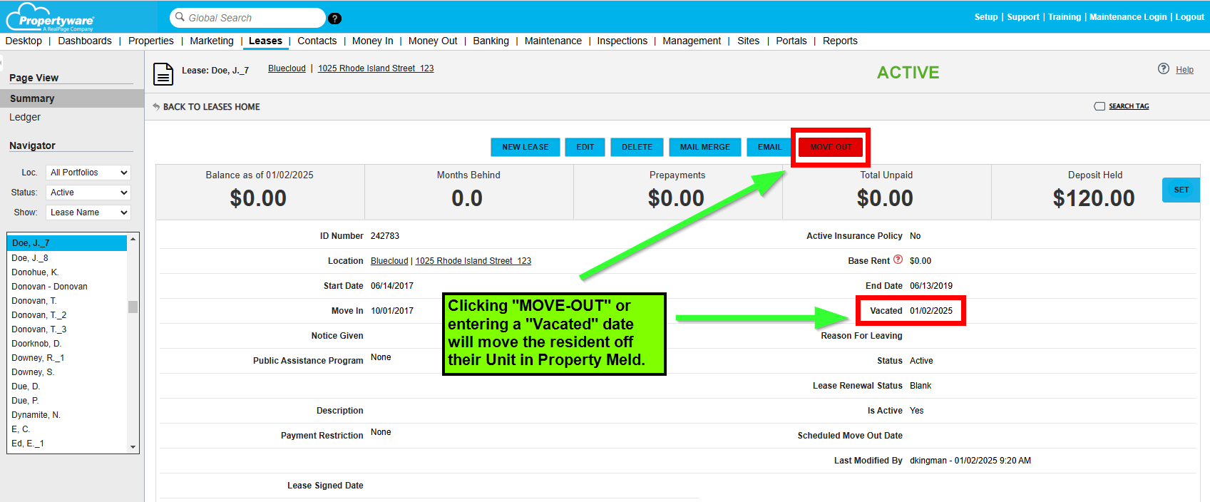The height and width of the screenshot is (502, 1210).
Task: Click the Propertyware logo
Action: tap(50, 17)
